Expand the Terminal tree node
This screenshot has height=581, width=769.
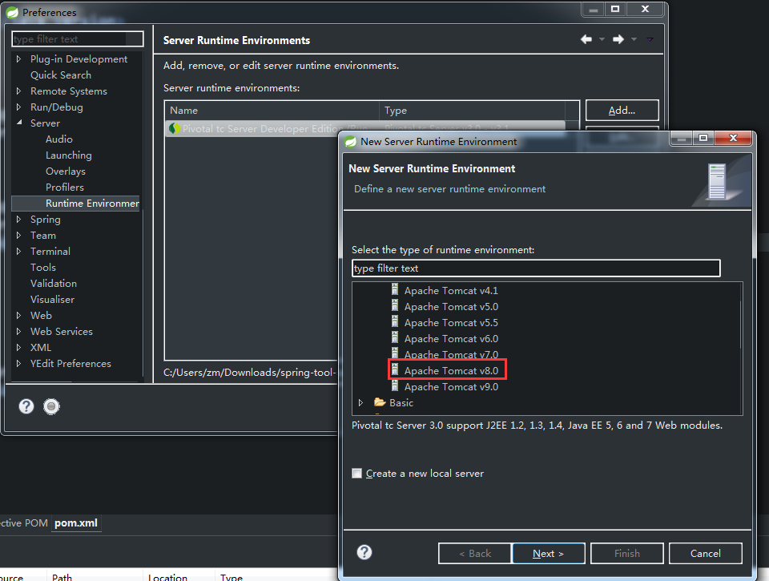(18, 252)
